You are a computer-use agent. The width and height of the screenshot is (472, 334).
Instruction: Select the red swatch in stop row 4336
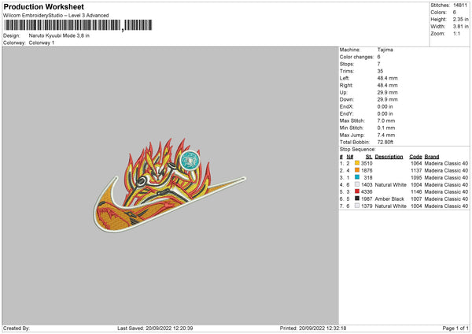[357, 191]
